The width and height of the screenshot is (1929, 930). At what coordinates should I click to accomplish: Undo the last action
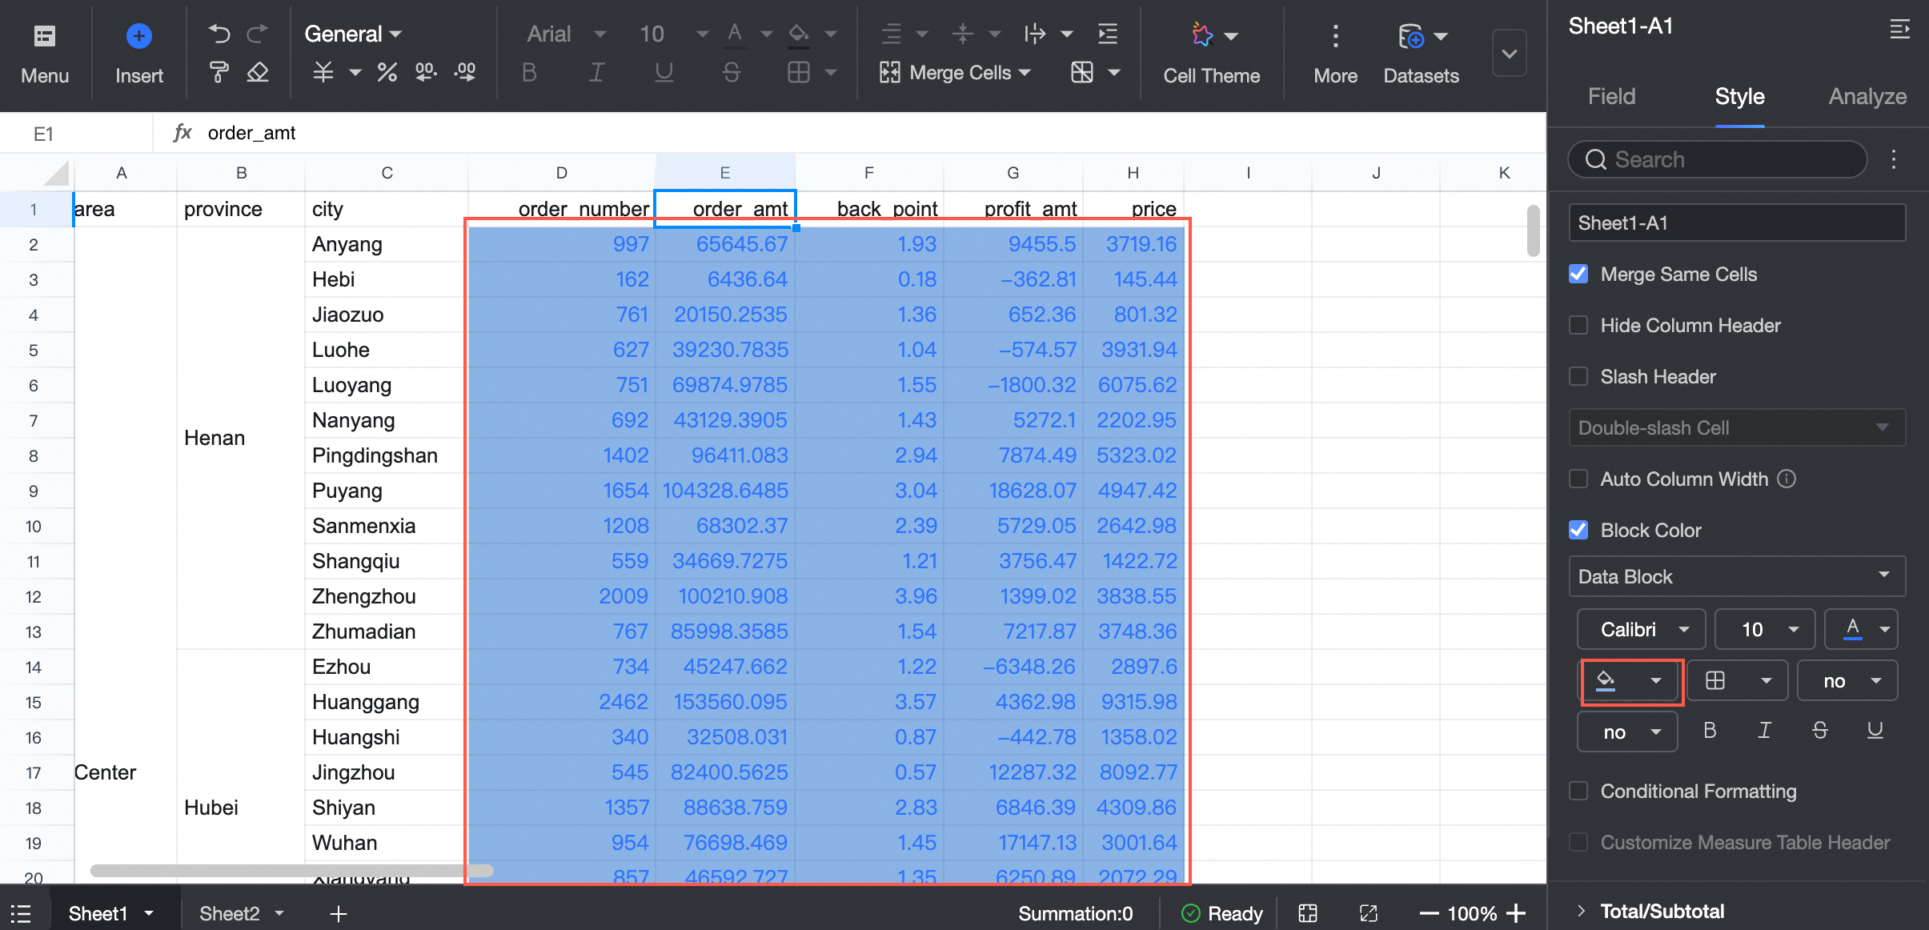tap(219, 34)
